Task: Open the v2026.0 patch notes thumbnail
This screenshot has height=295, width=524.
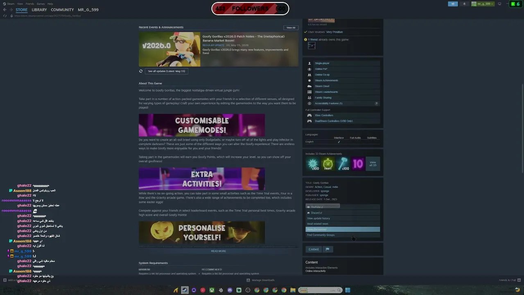Action: pyautogui.click(x=169, y=49)
